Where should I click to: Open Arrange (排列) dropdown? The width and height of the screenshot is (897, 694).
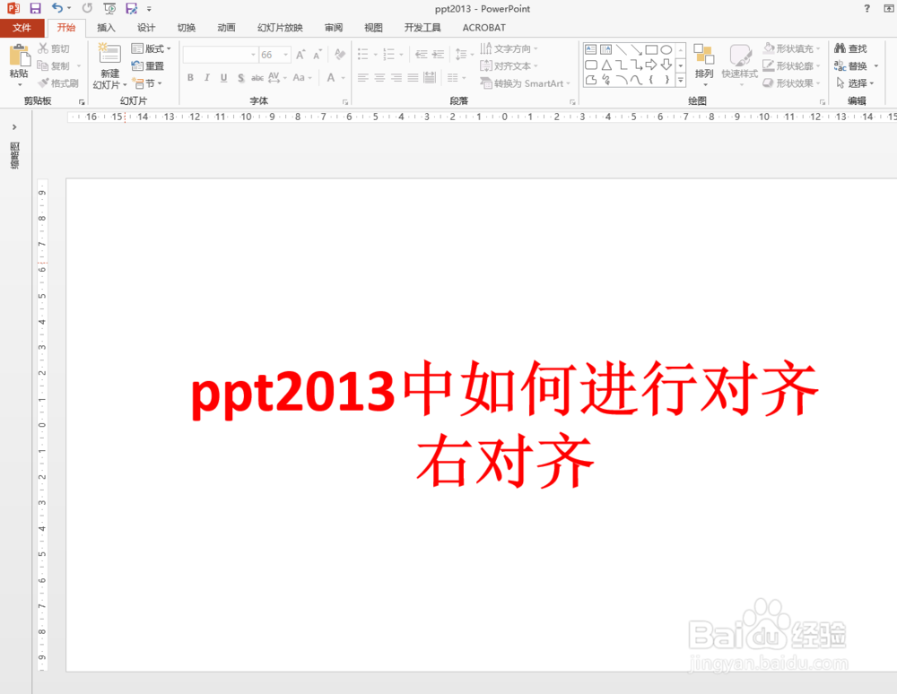[x=704, y=65]
